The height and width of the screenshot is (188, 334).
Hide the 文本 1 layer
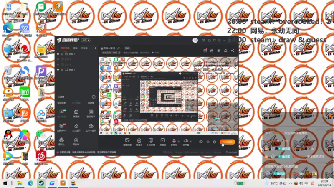pos(58,54)
